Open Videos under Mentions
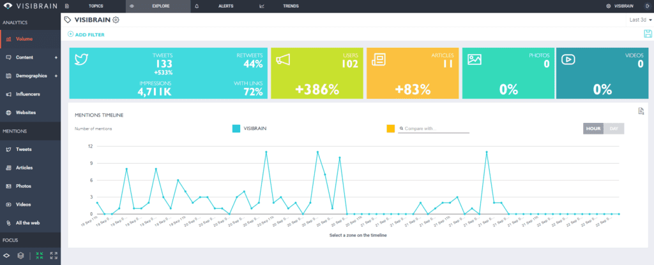 pyautogui.click(x=24, y=204)
